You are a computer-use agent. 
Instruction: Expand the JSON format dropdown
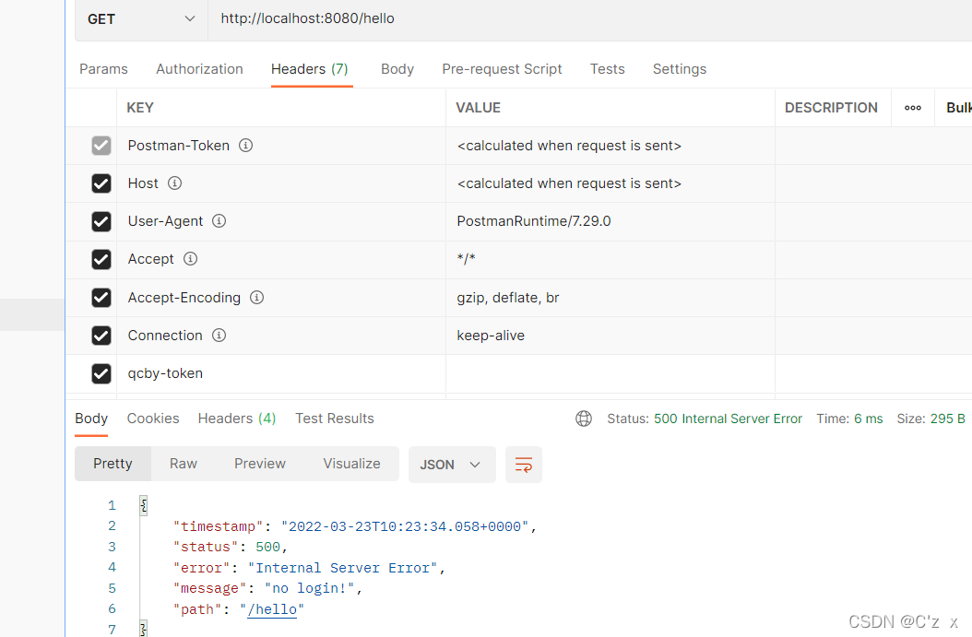click(x=452, y=465)
